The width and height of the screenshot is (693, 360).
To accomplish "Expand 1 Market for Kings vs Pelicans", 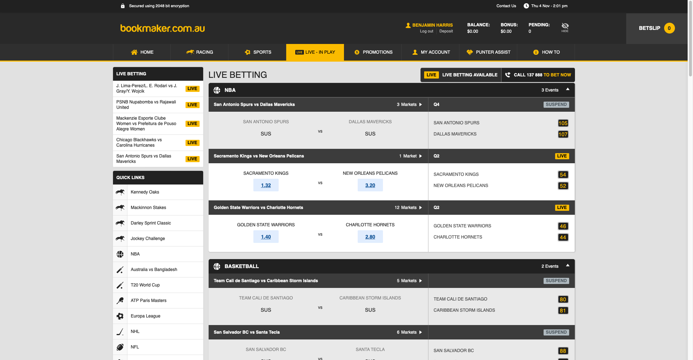I will pyautogui.click(x=410, y=156).
